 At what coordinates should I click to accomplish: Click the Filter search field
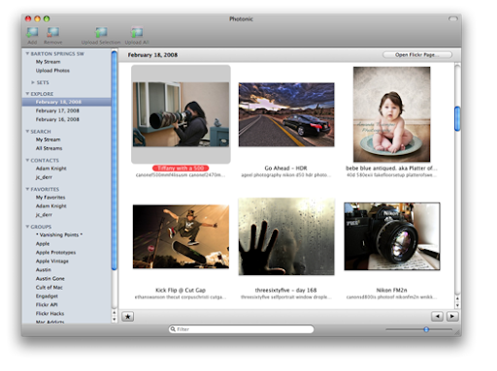coord(242,329)
